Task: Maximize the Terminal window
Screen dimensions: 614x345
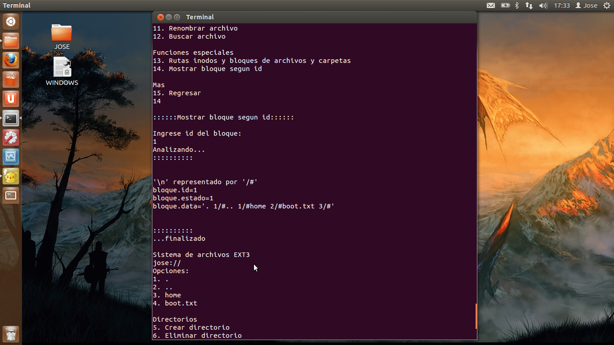Action: (x=177, y=17)
